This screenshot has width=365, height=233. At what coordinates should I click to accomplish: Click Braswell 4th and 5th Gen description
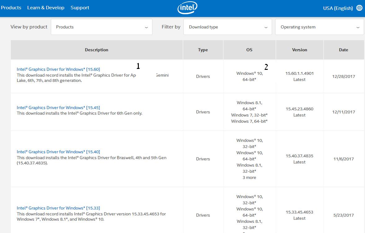(91, 160)
